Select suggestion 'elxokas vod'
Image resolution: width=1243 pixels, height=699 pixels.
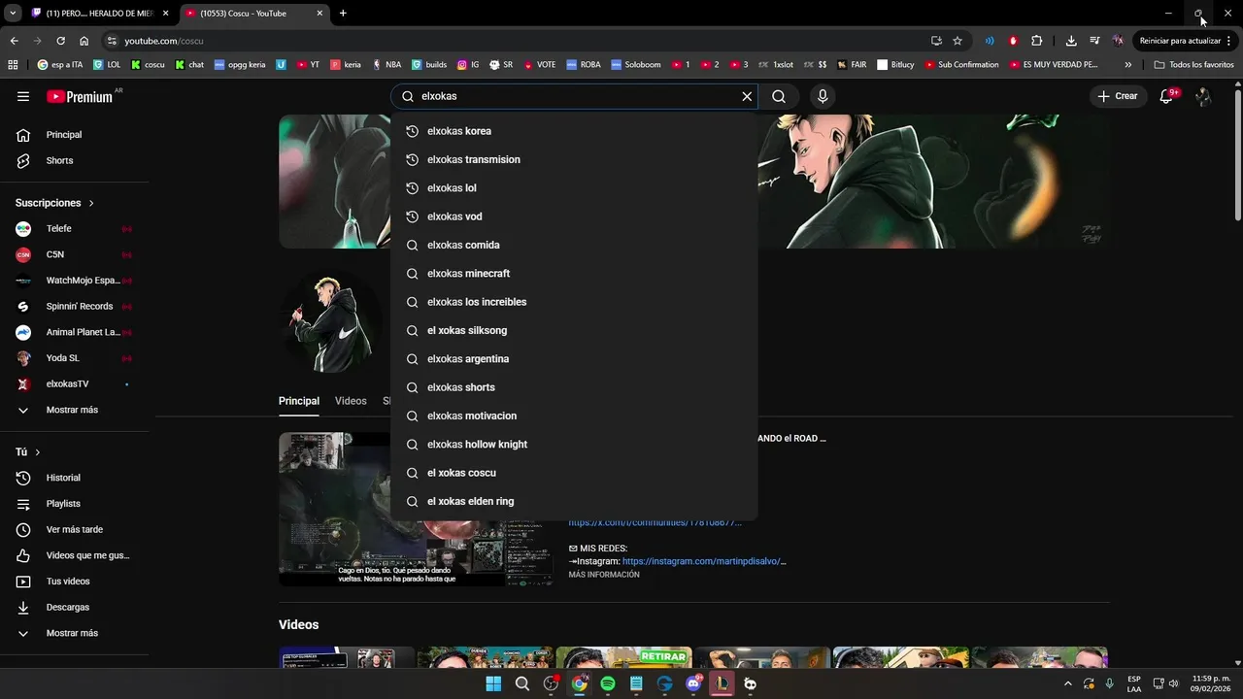point(574,216)
